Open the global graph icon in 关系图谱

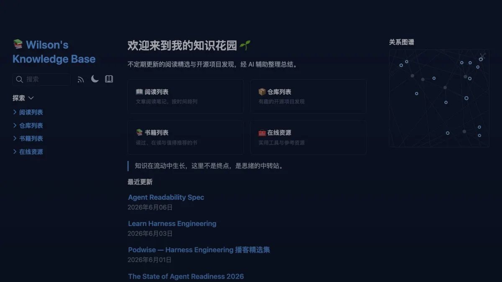coord(483,56)
